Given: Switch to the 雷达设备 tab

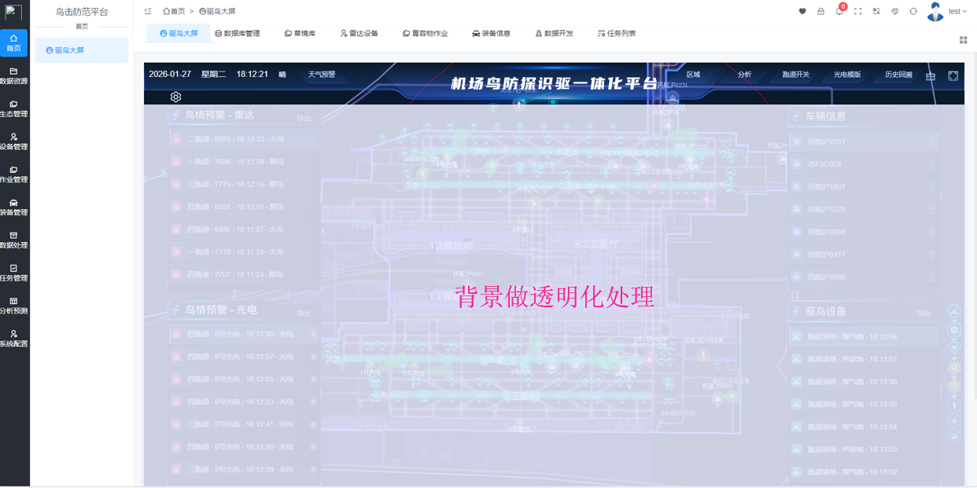Looking at the screenshot, I should click(x=359, y=34).
